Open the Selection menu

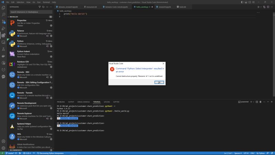pyautogui.click(x=20, y=2)
